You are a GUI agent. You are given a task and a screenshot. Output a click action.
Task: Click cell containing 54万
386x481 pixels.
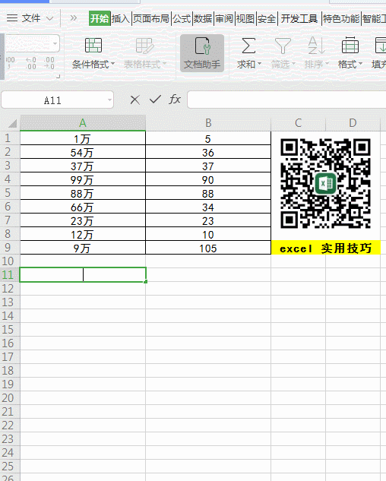point(83,152)
